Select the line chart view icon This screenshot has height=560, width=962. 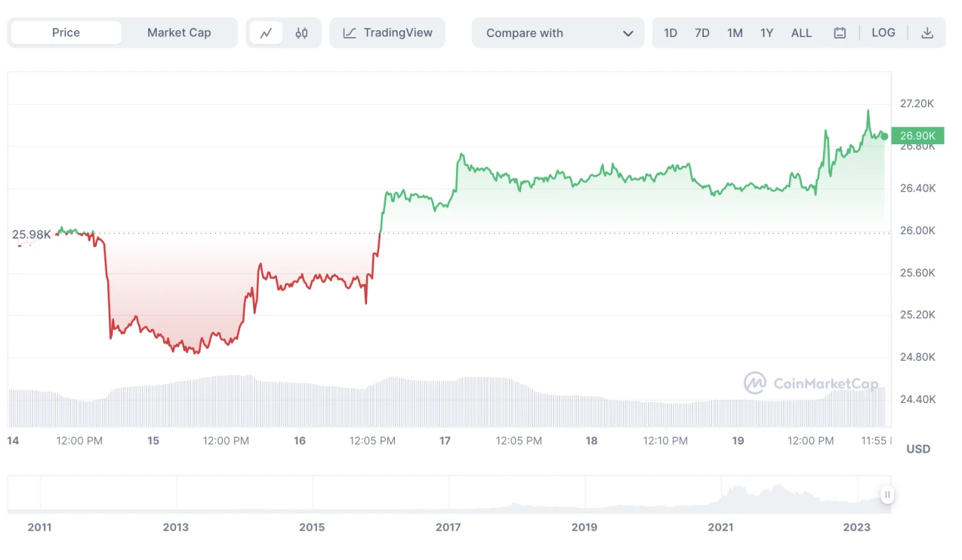pos(266,33)
